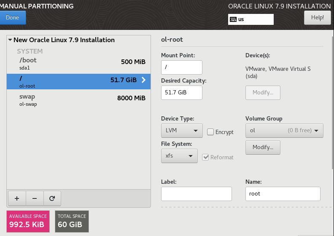Click the Available Space 992.5 KiB box
The image size is (334, 236).
pos(28,221)
